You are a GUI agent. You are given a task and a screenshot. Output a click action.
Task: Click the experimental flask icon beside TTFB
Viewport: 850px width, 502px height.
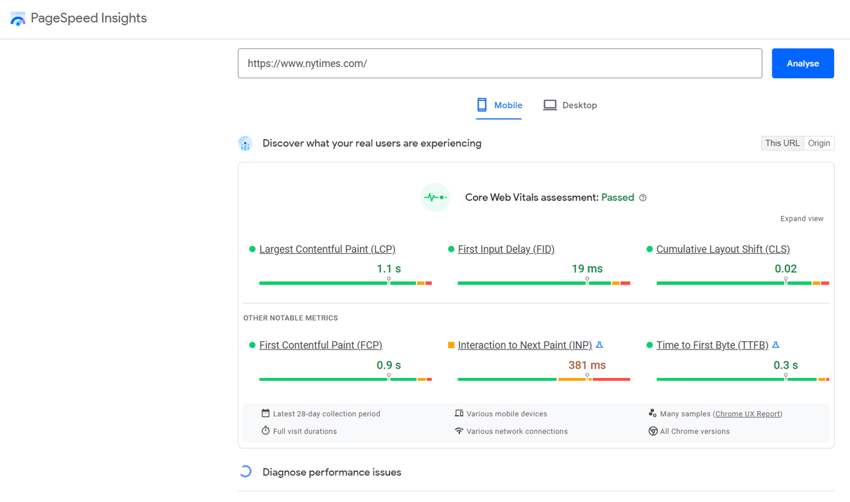coord(776,345)
